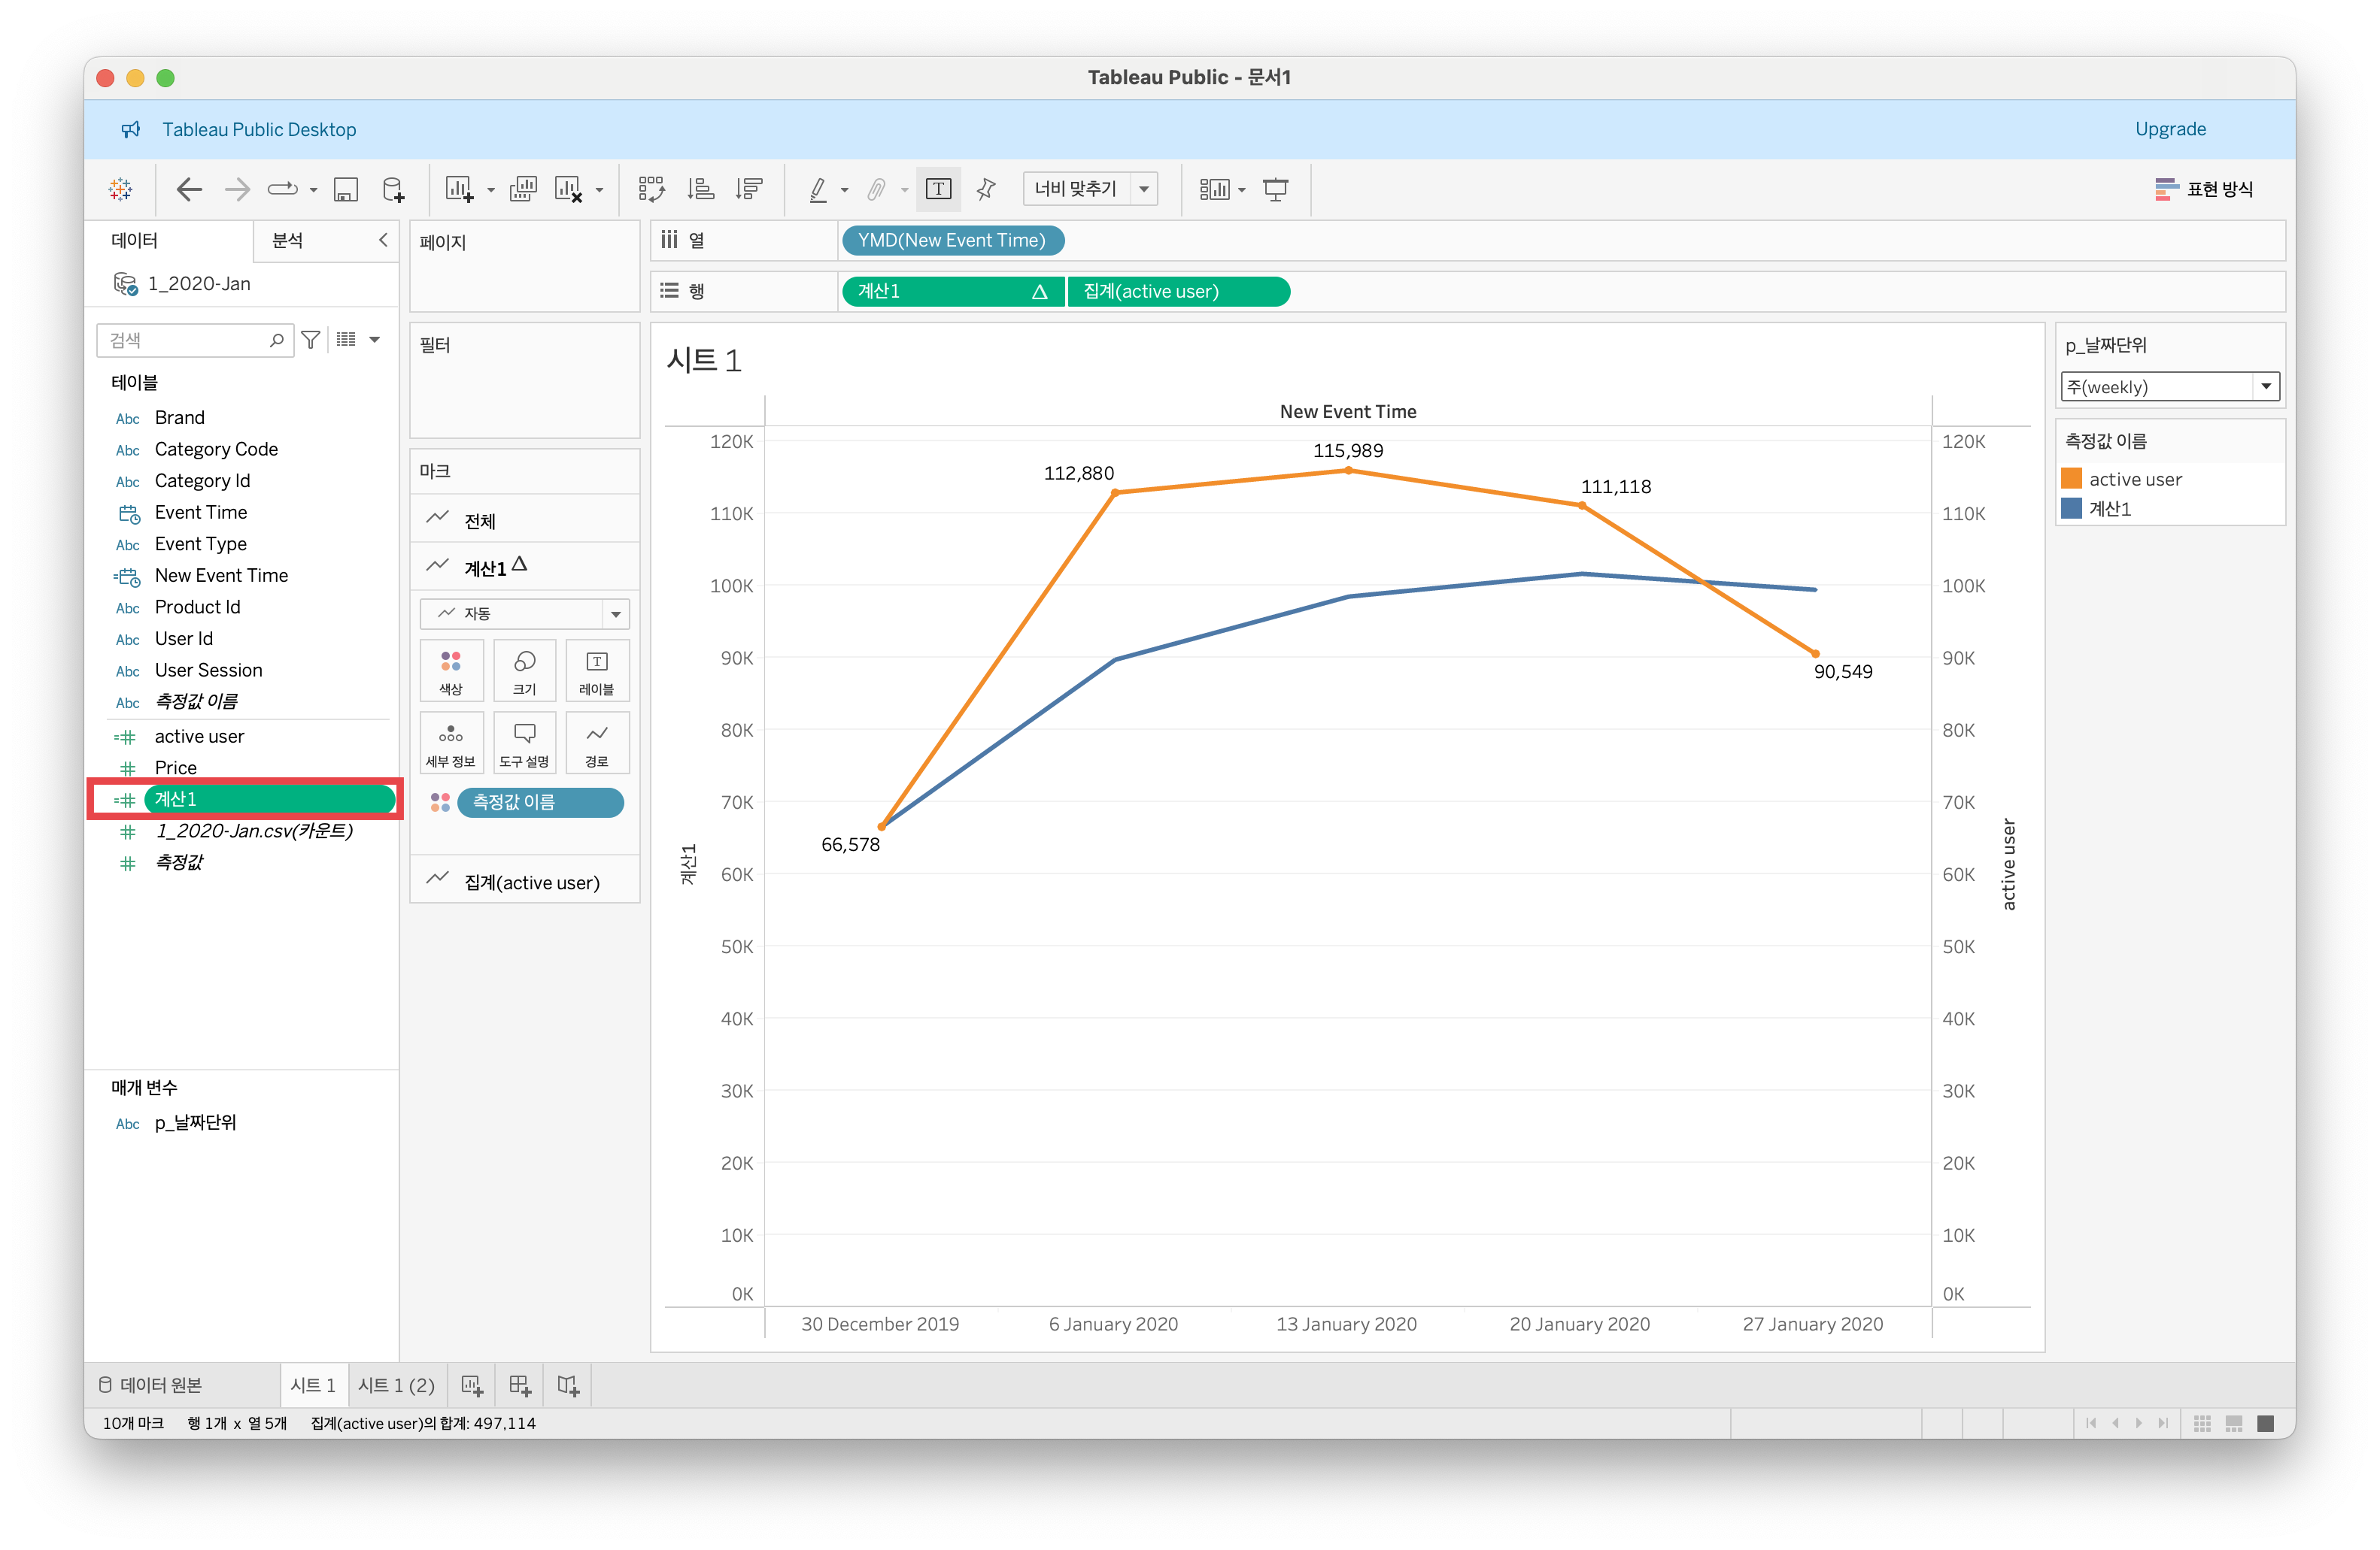Toggle the show mark labels toolbar button

point(938,189)
